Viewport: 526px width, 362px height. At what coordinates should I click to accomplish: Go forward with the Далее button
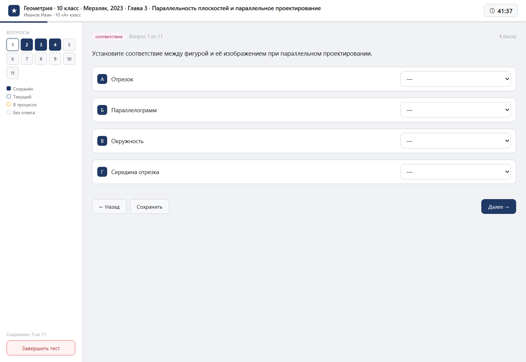tap(499, 207)
